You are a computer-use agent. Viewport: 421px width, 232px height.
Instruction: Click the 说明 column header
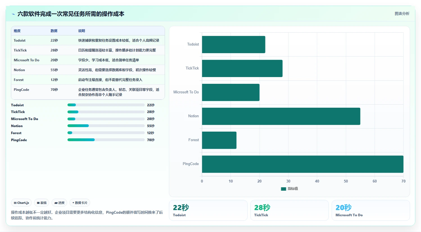(82, 31)
